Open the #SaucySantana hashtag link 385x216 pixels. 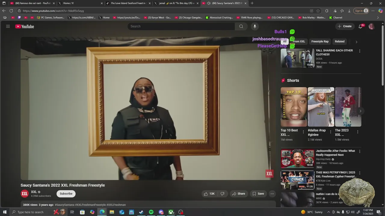64,205
